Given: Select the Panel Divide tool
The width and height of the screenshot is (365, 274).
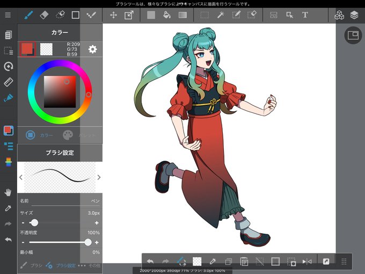Looking at the screenshot, I should pyautogui.click(x=274, y=15).
